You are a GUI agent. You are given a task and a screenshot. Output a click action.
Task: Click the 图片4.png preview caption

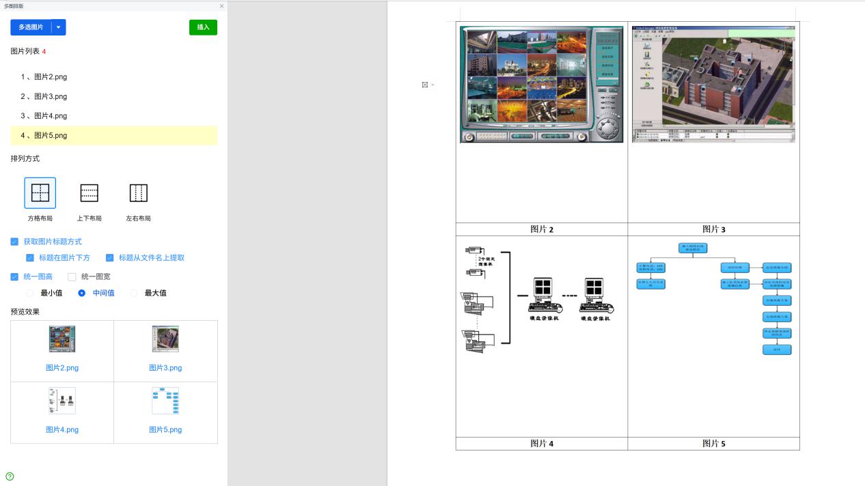(x=62, y=430)
